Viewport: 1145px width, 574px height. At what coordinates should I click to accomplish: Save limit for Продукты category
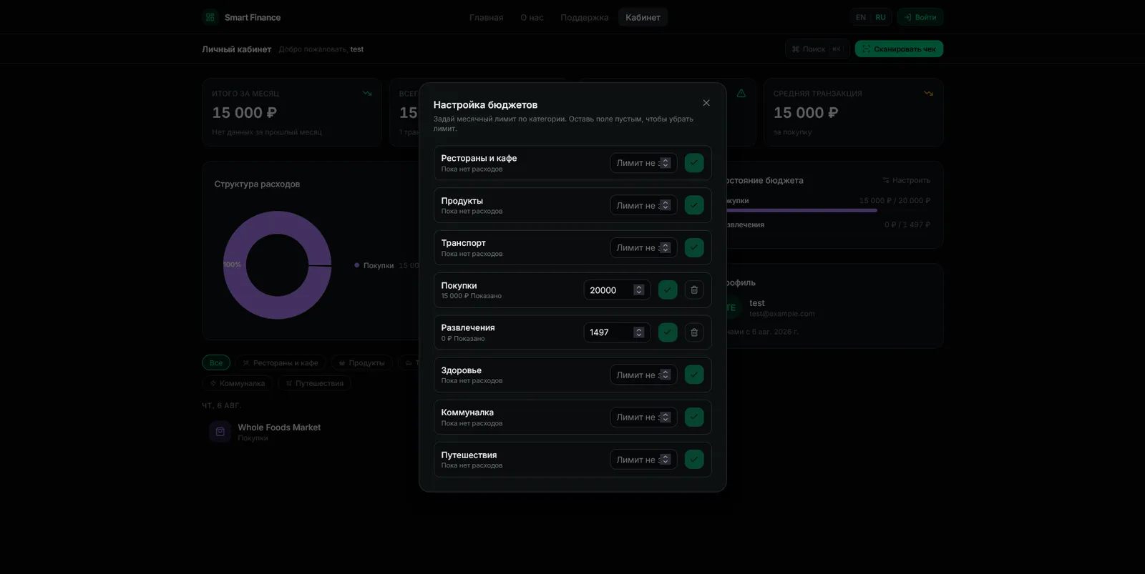point(693,205)
